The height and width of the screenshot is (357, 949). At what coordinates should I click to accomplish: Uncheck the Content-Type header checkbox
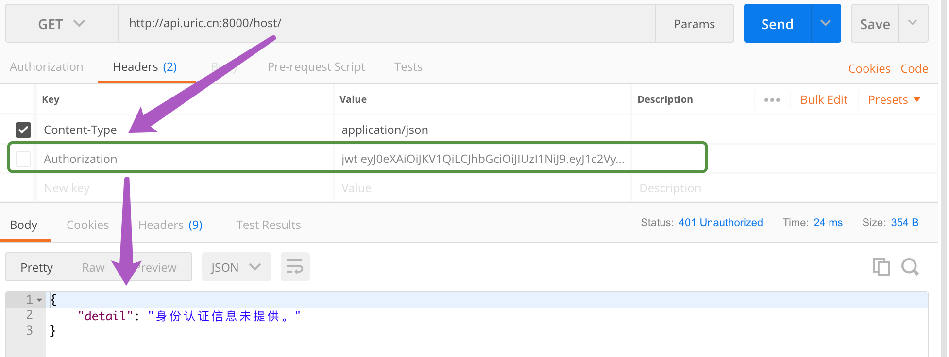click(x=23, y=130)
